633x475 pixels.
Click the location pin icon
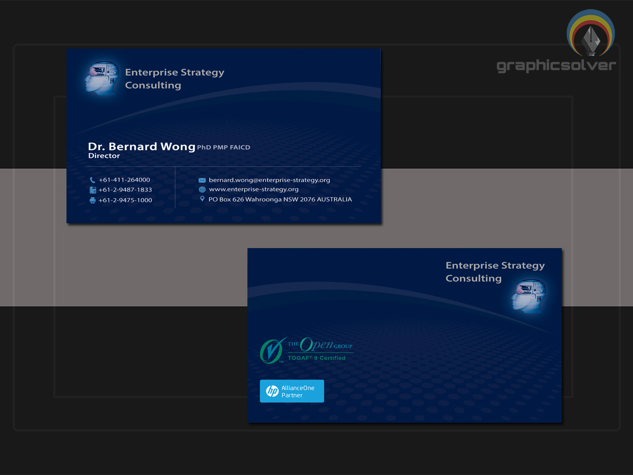(202, 199)
